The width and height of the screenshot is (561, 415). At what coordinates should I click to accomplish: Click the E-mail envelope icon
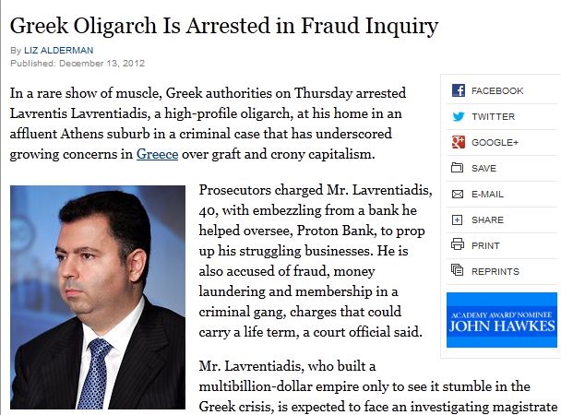click(x=458, y=195)
